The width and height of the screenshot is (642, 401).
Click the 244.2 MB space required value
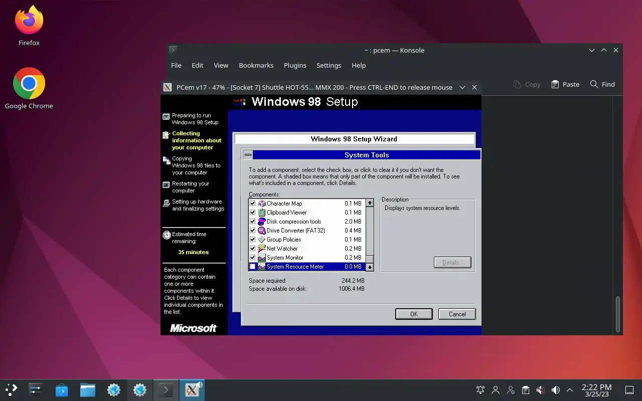tap(353, 281)
